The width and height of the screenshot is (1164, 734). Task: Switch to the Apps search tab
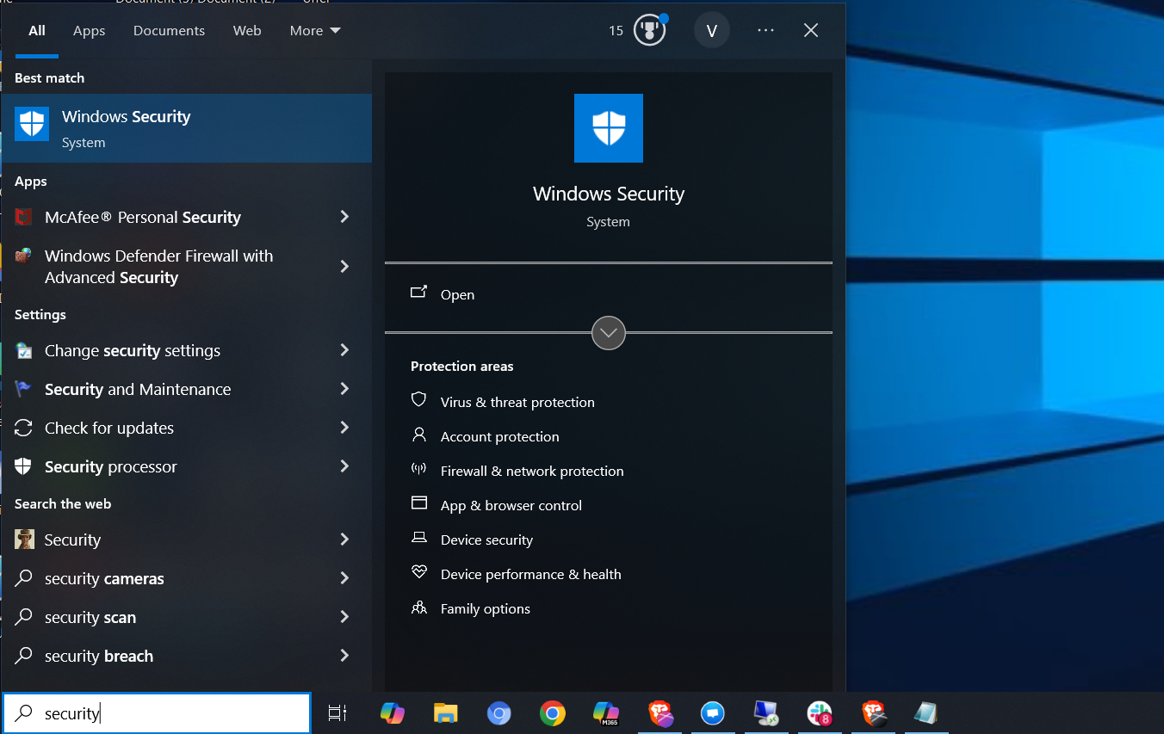[x=89, y=30]
